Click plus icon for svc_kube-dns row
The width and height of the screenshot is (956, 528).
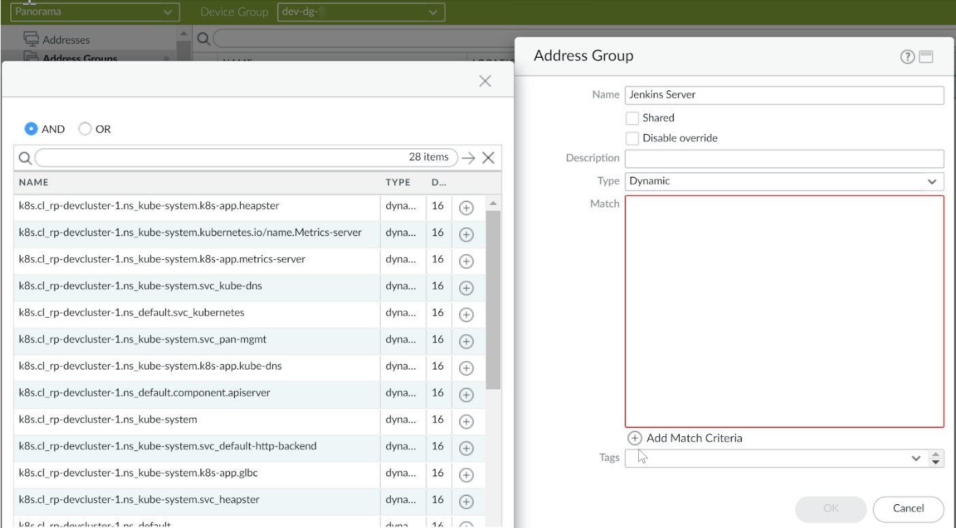(466, 288)
